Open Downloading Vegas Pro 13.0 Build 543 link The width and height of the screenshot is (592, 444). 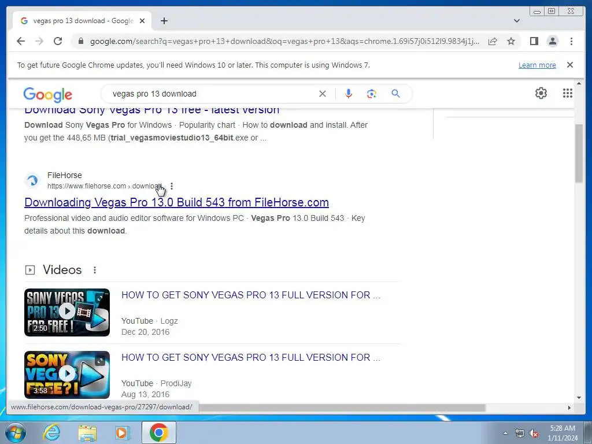[176, 202]
